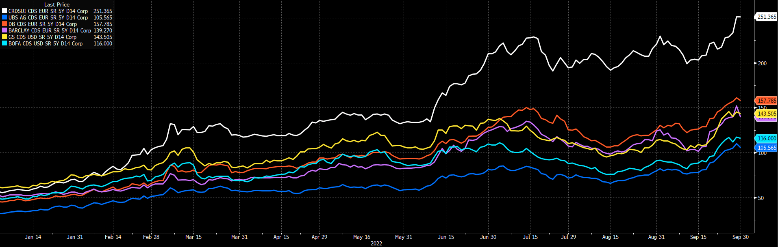Image resolution: width=778 pixels, height=247 pixels.
Task: Click the Last Price legend header
Action: tap(57, 4)
